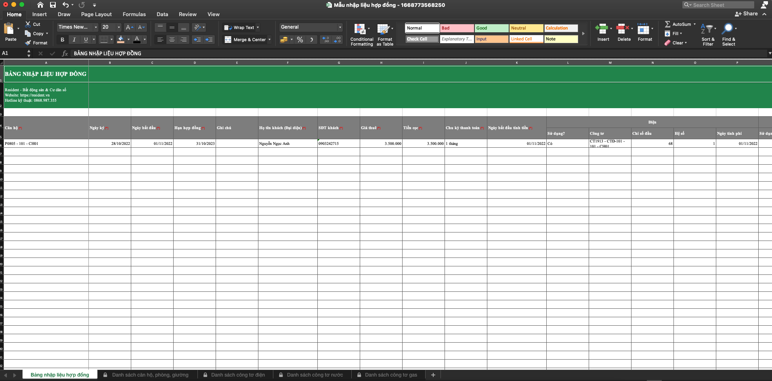Open the Danh sách công tơ điện sheet
This screenshot has height=381, width=772.
coord(237,375)
